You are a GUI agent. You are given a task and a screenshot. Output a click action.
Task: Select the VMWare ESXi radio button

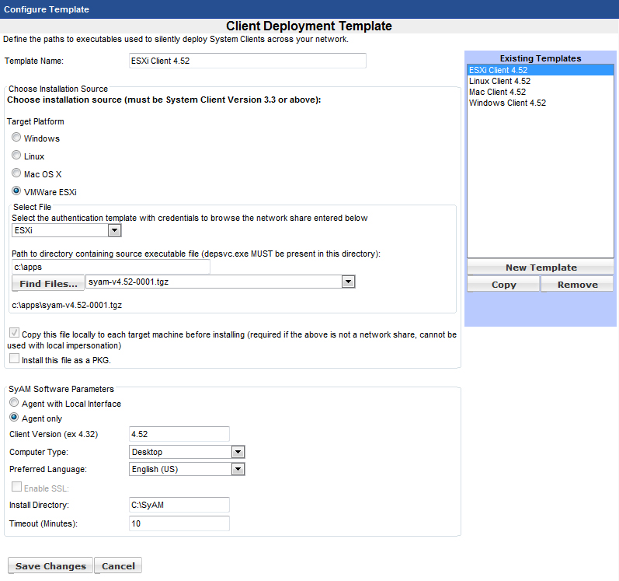pyautogui.click(x=16, y=191)
